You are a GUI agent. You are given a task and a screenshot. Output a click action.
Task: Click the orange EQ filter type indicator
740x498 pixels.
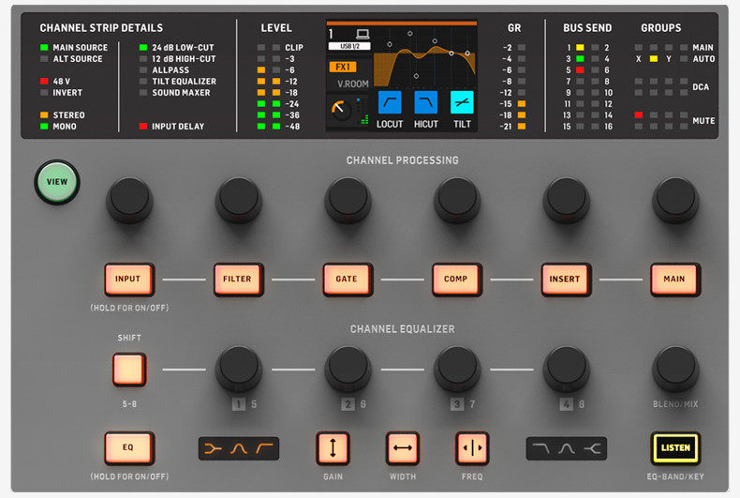(x=239, y=448)
